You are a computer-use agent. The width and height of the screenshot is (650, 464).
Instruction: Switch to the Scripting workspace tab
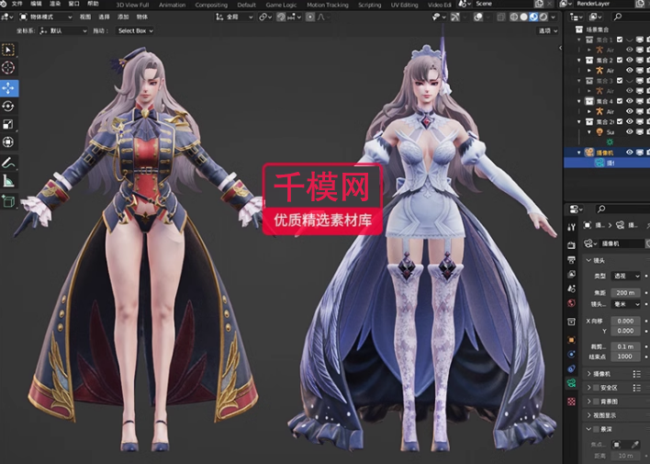click(369, 5)
